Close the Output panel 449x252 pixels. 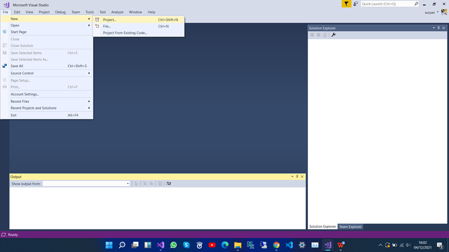(x=302, y=177)
